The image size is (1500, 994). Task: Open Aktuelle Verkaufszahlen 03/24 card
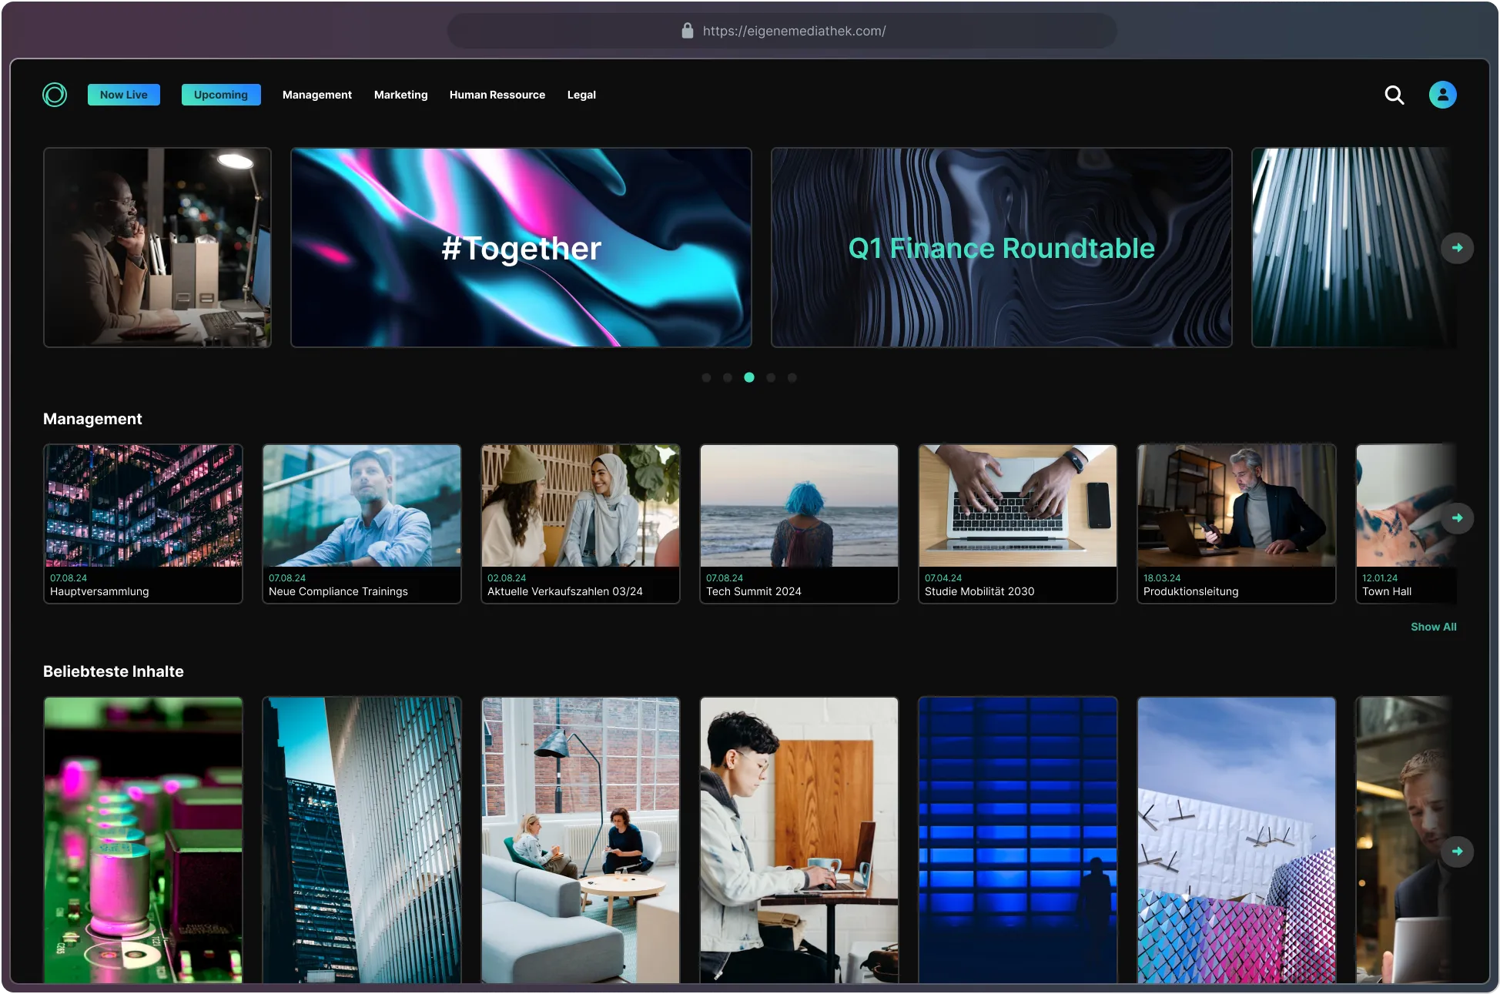tap(581, 524)
